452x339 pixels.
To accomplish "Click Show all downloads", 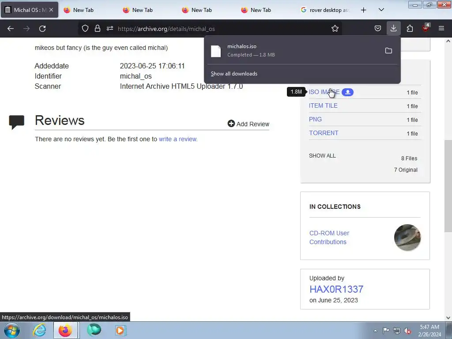I will coord(234,74).
